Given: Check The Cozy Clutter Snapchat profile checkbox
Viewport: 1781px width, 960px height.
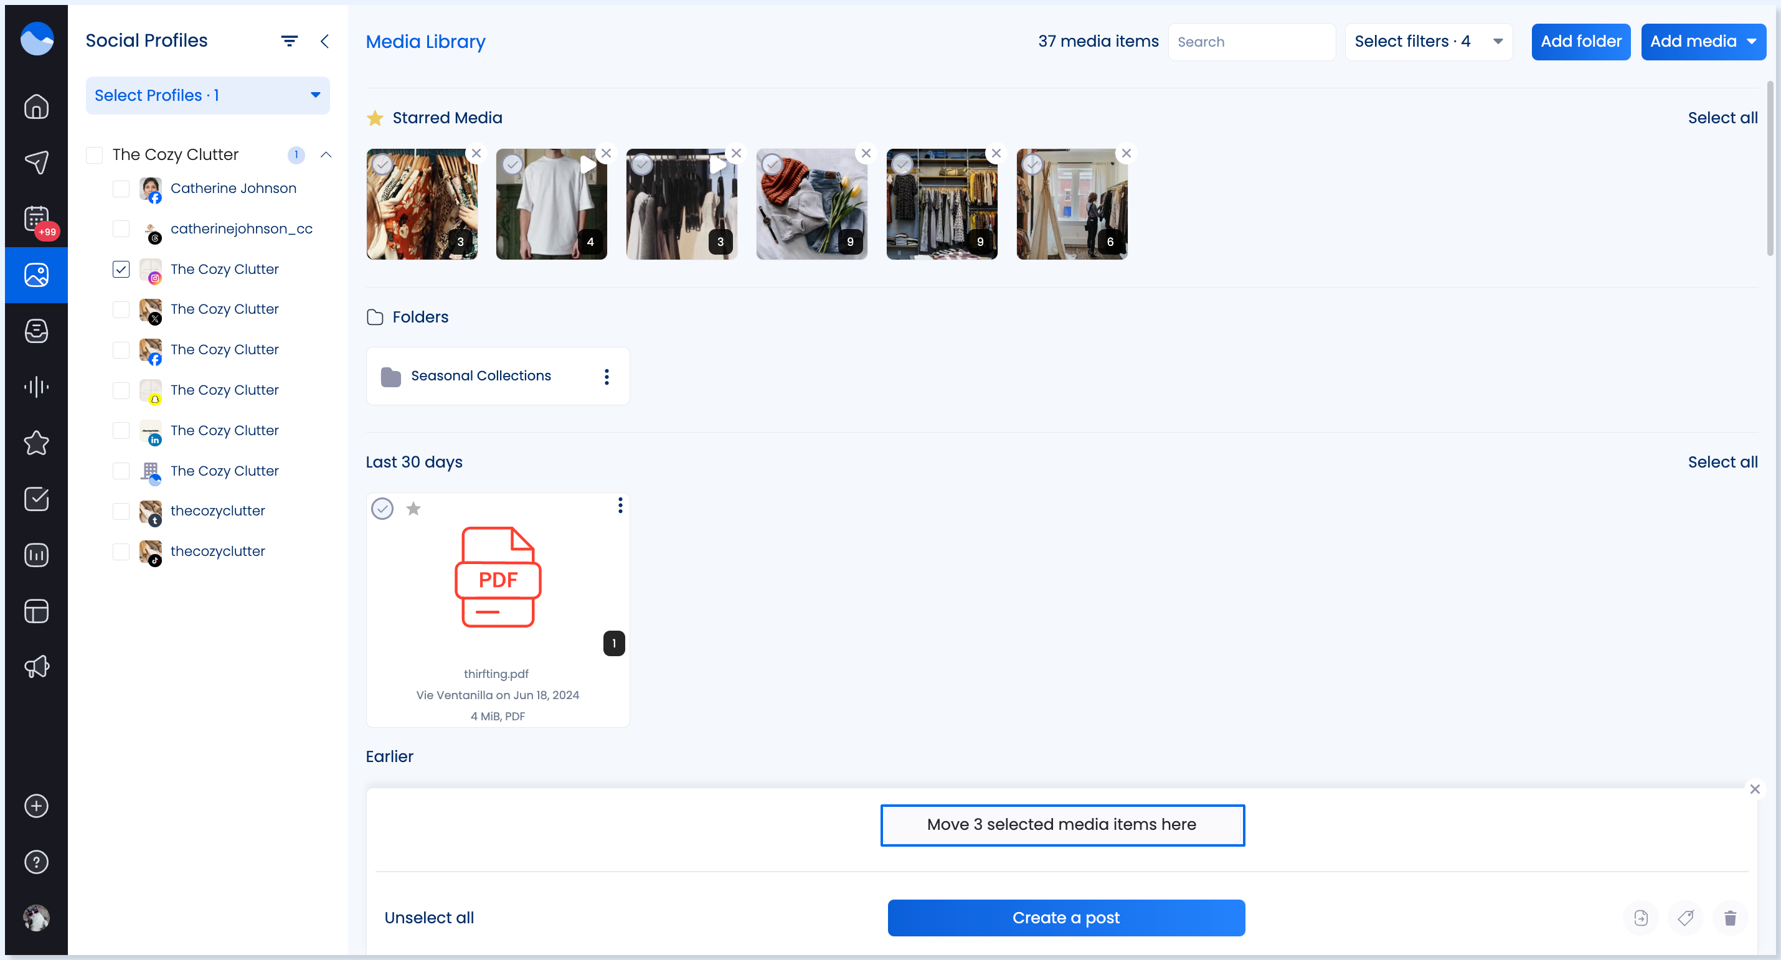Looking at the screenshot, I should coord(121,390).
